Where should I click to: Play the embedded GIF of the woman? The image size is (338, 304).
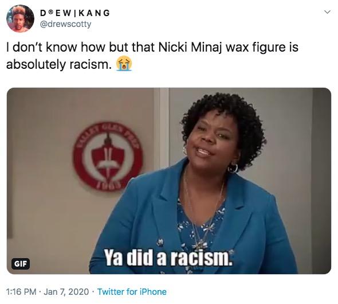click(169, 181)
